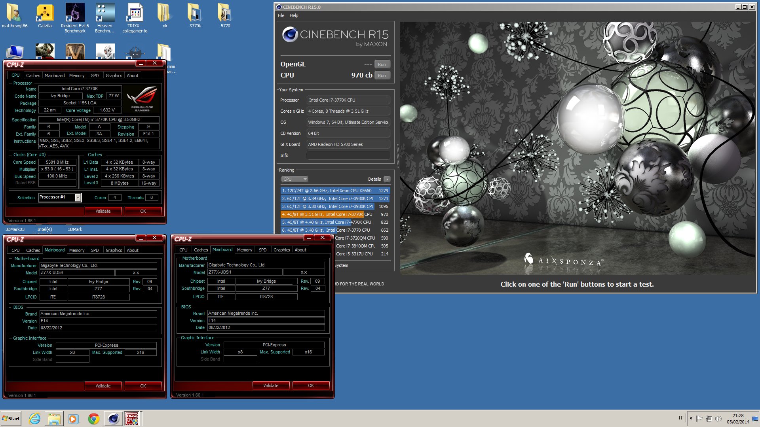Select the armored soldier game shortcut icon
The image size is (760, 427).
45,51
